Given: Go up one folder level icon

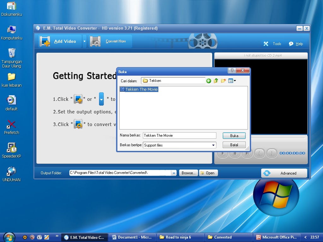Looking at the screenshot, I should pos(216,81).
